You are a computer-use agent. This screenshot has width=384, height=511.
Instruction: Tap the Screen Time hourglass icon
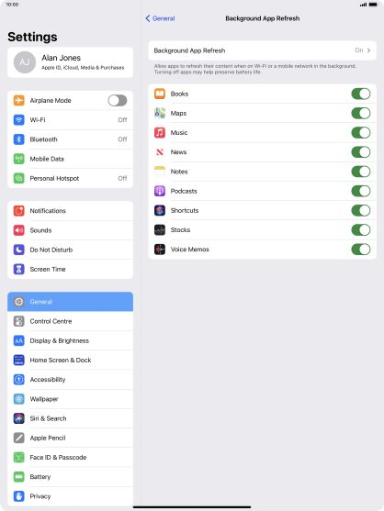coord(19,269)
